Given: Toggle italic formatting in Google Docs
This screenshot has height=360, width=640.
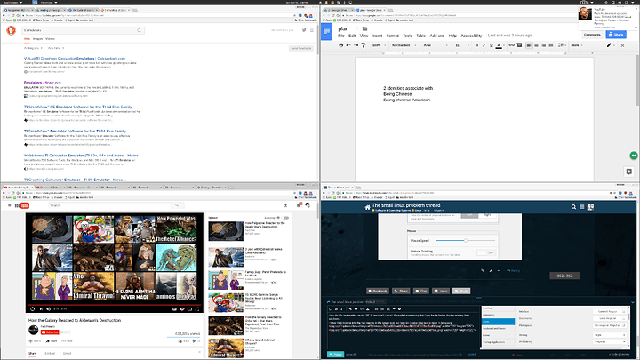Looking at the screenshot, I should tap(484, 45).
